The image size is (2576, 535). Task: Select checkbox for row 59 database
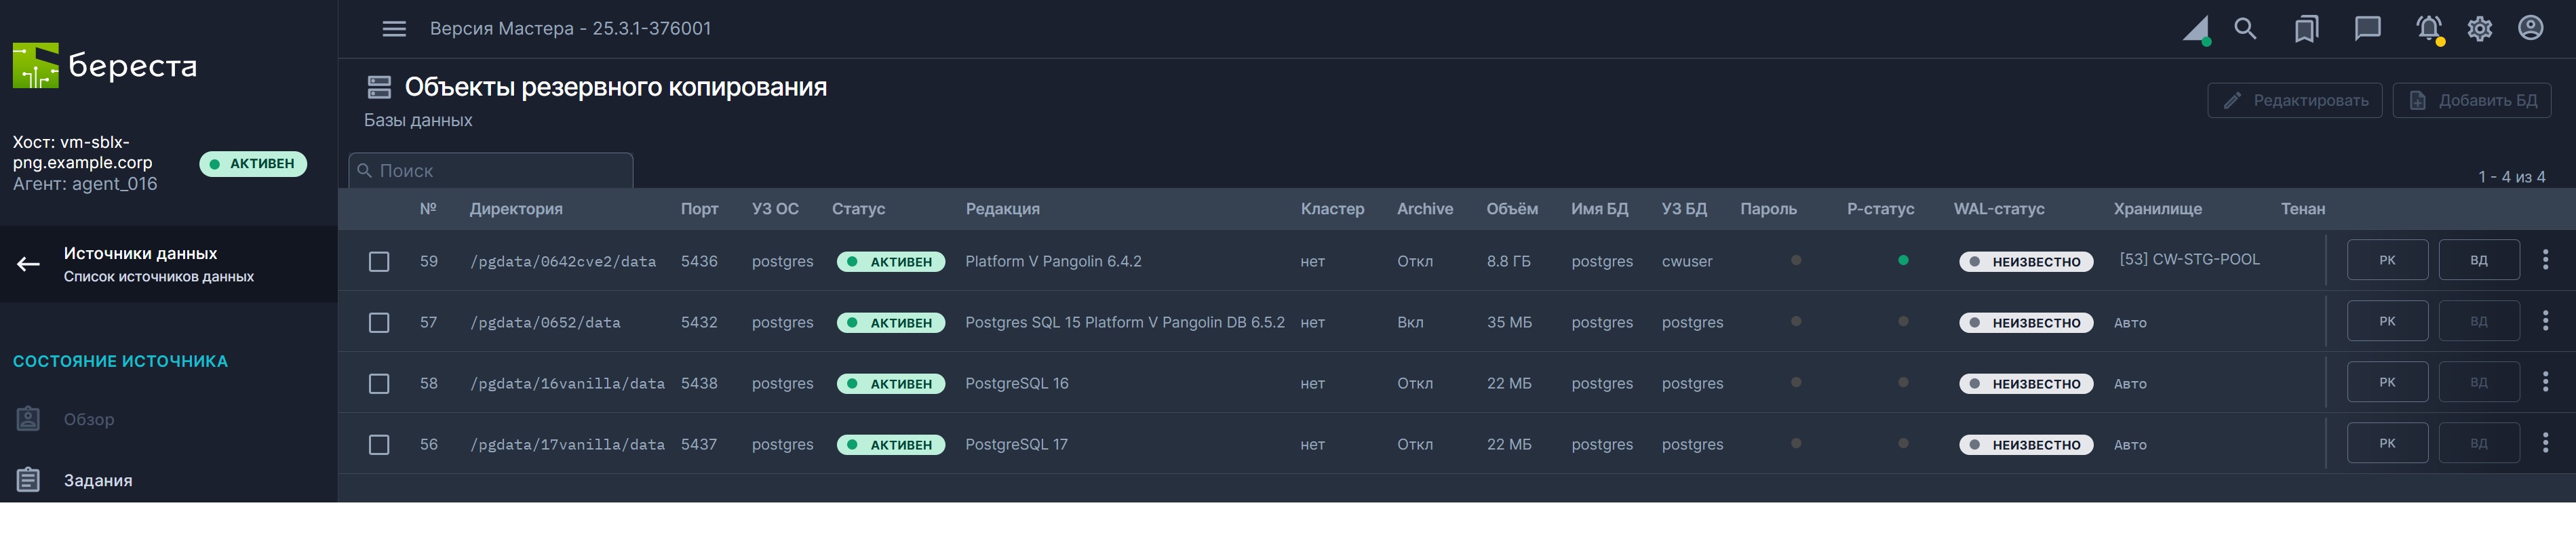pyautogui.click(x=379, y=262)
